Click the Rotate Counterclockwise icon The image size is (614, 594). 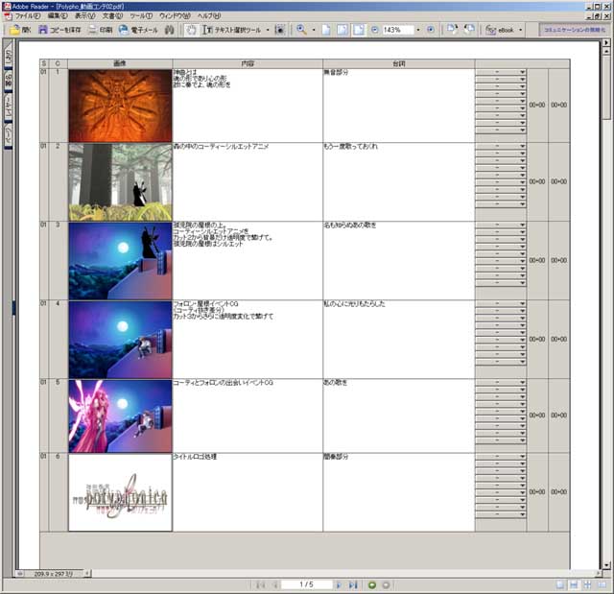tap(469, 29)
